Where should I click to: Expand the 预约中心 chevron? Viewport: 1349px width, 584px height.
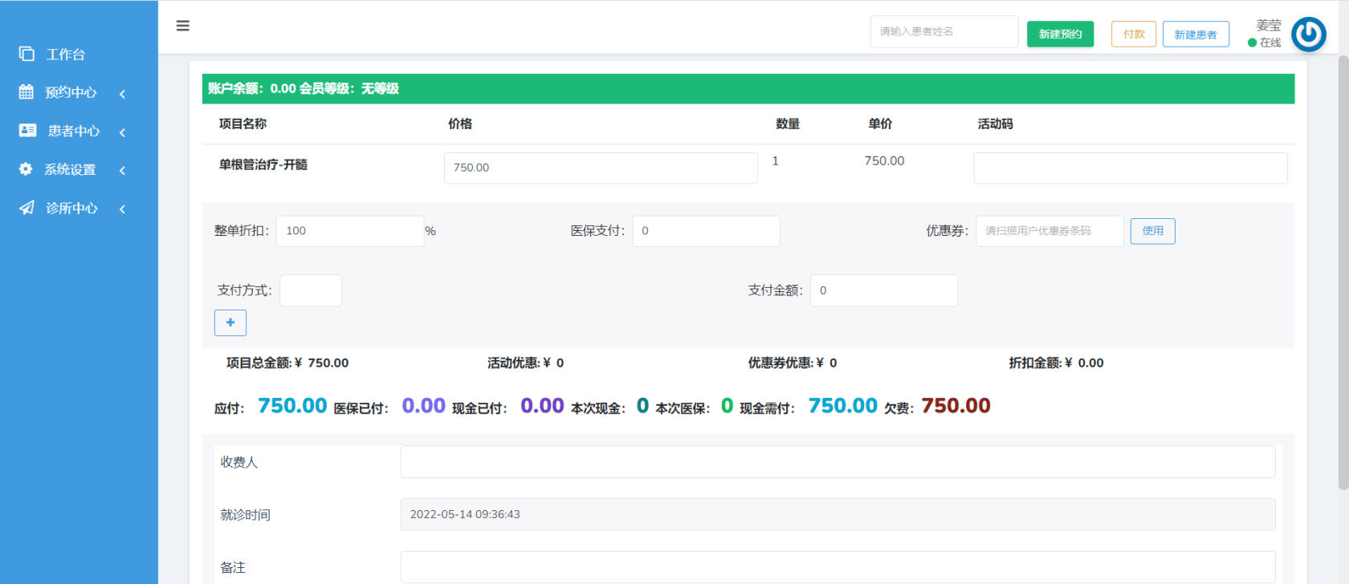pyautogui.click(x=122, y=94)
